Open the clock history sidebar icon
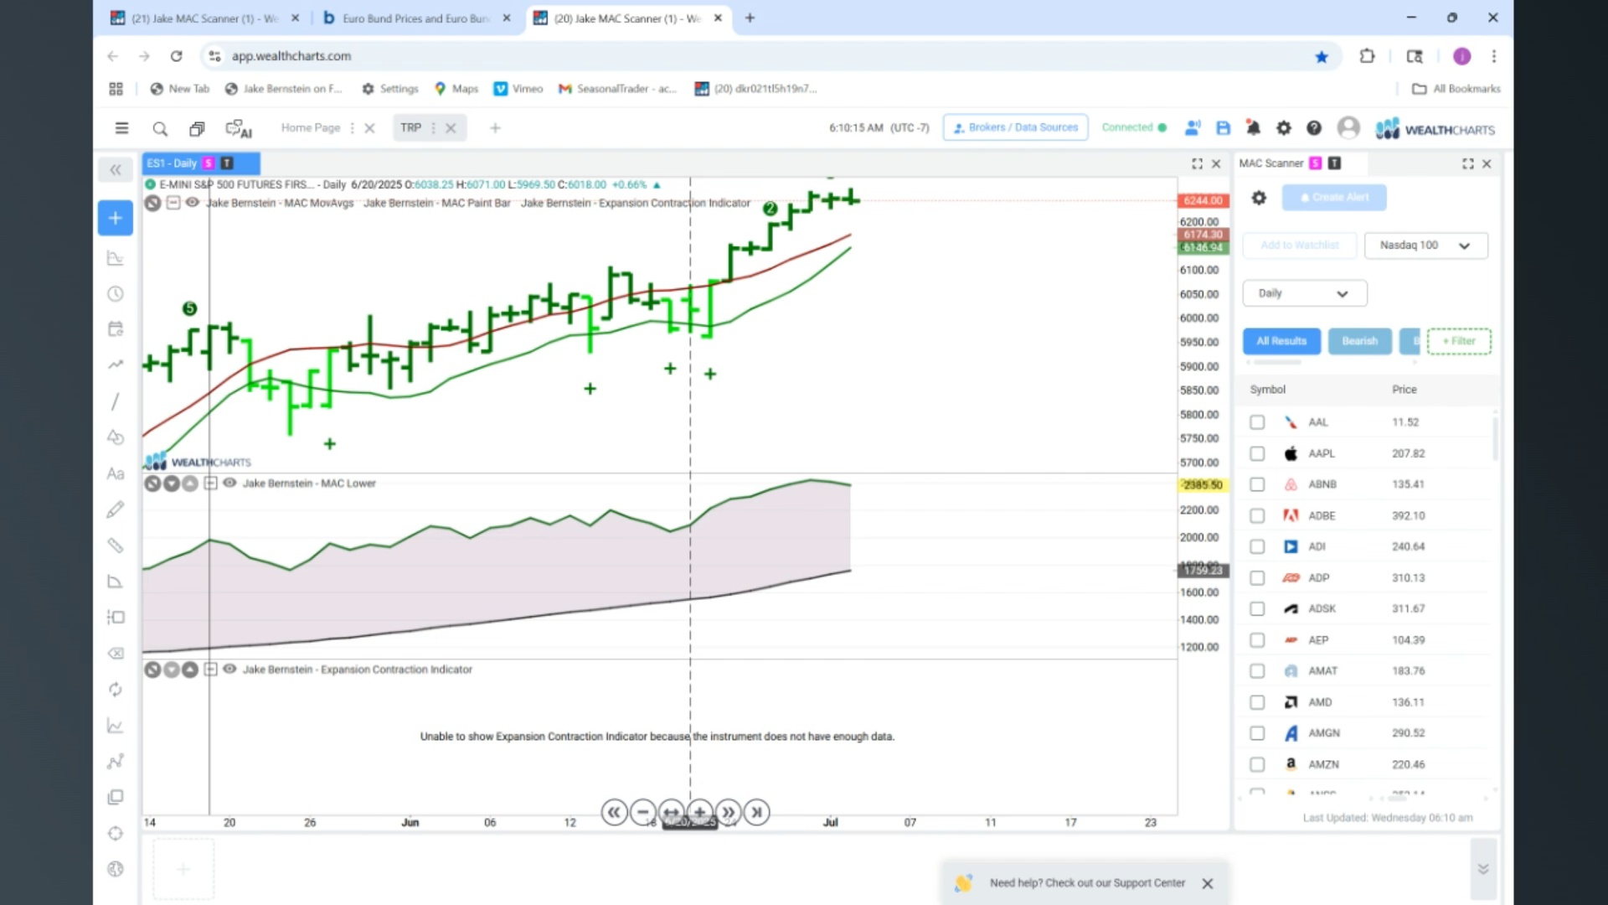1608x905 pixels. (x=116, y=294)
